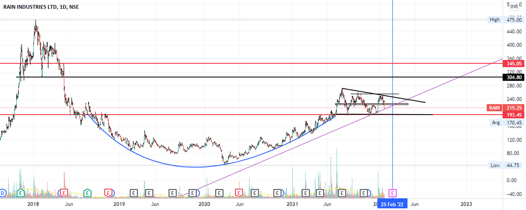Open red earnings marker at Jun 2020

[239, 193]
